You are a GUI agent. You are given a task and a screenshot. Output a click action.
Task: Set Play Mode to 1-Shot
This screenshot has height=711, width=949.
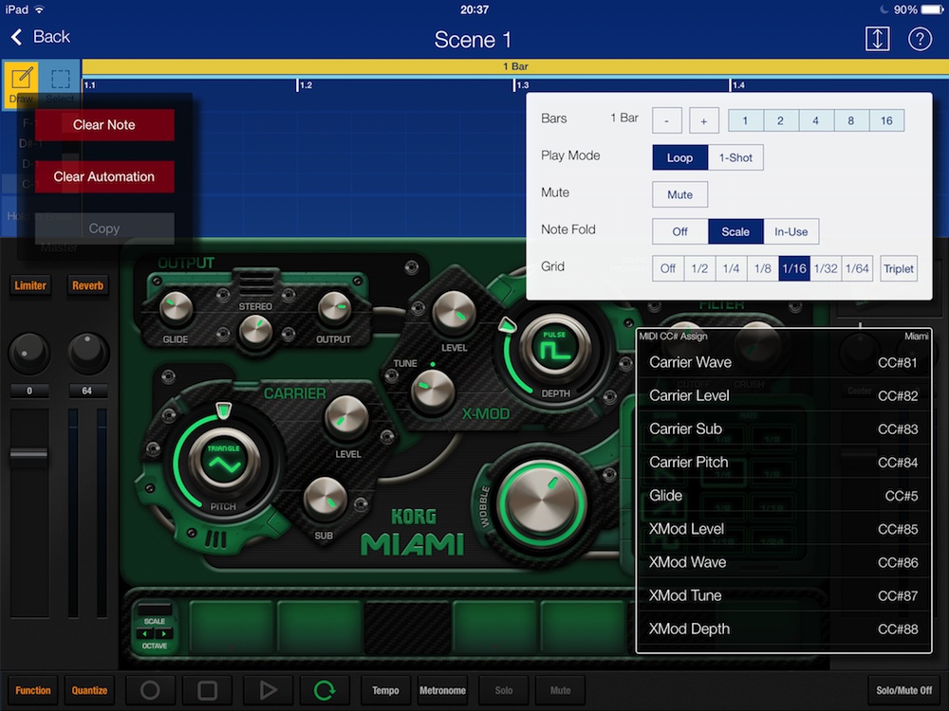point(735,157)
